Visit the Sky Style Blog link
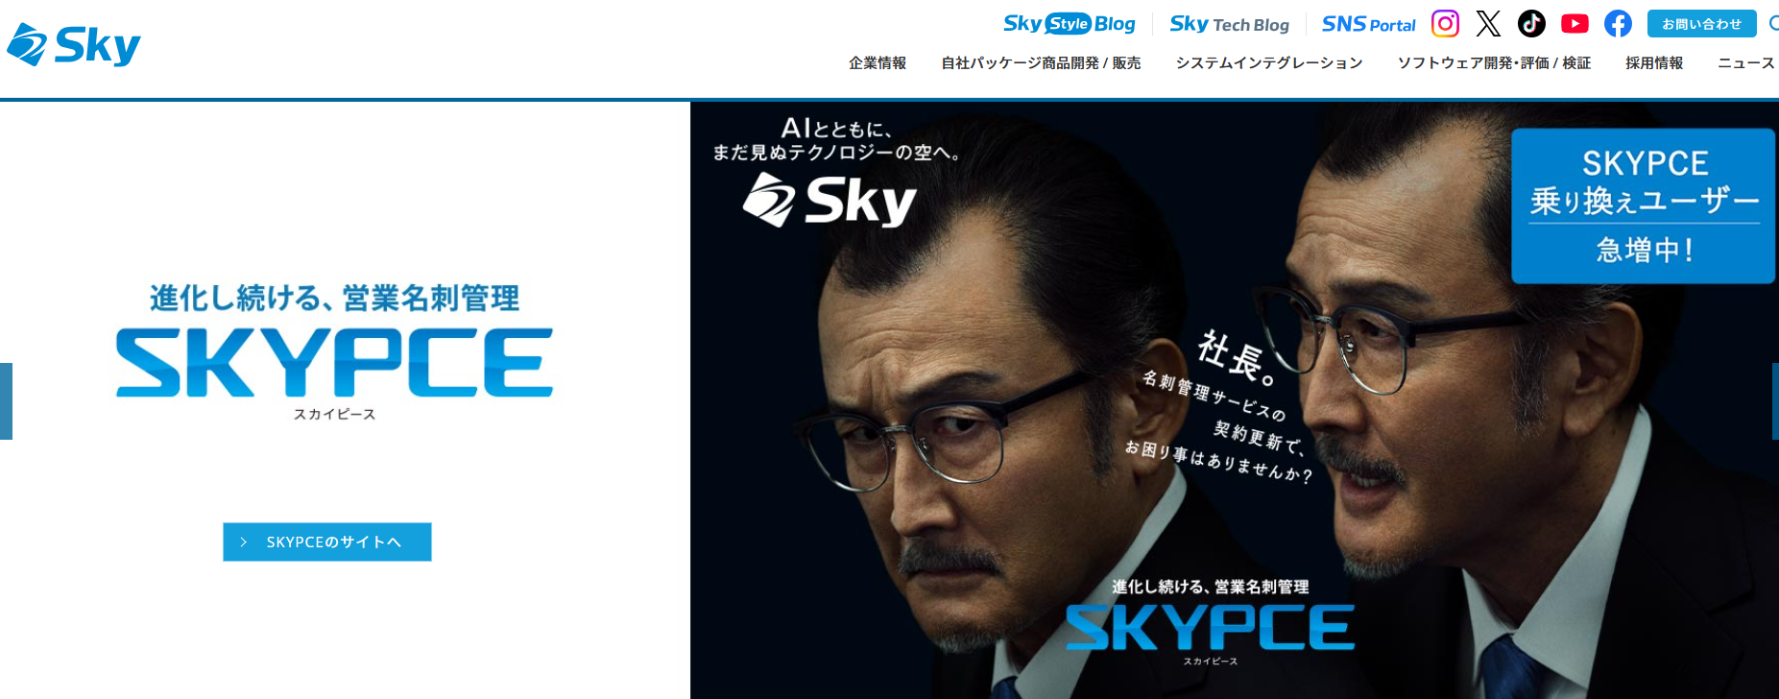The height and width of the screenshot is (699, 1779). (x=1070, y=24)
